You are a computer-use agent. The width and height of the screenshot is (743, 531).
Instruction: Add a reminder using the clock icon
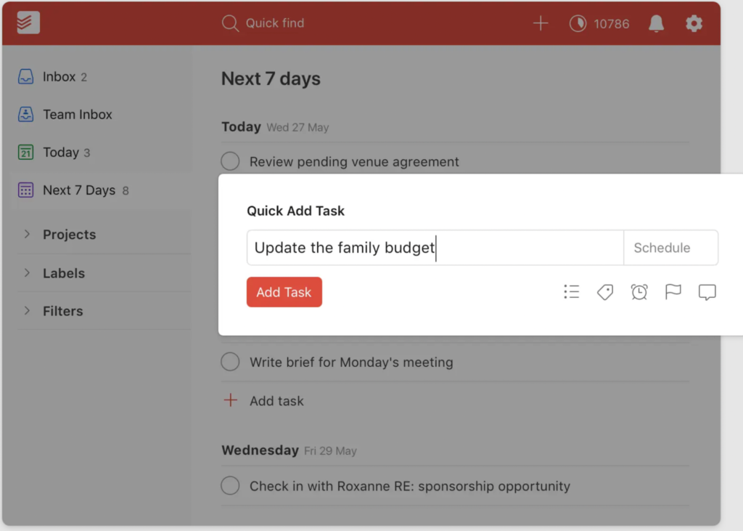tap(639, 291)
